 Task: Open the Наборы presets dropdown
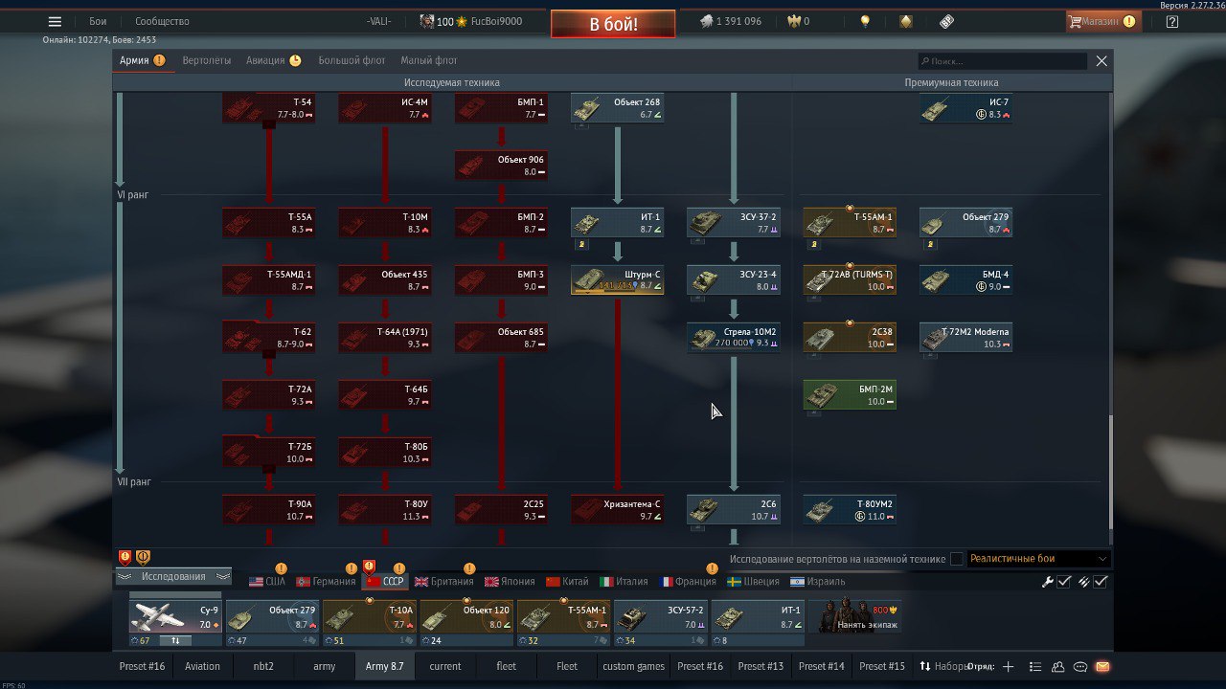point(942,666)
